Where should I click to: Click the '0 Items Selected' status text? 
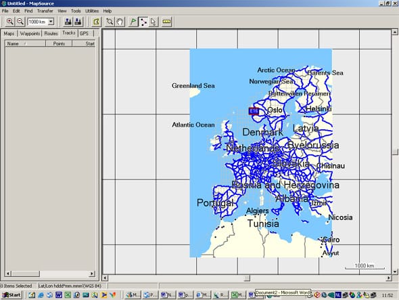pos(16,286)
